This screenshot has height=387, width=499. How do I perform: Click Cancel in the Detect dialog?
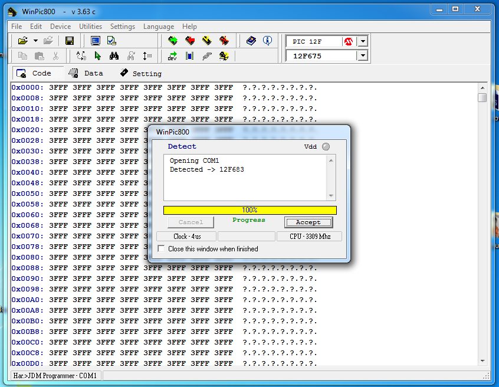click(x=191, y=222)
